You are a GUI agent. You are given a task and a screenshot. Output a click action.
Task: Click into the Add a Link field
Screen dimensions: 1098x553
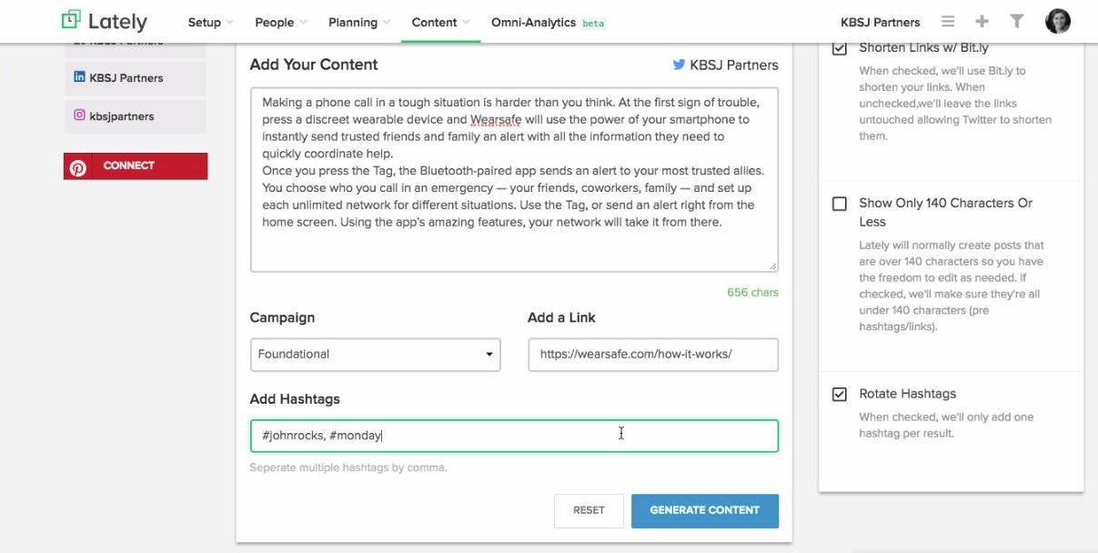coord(652,355)
